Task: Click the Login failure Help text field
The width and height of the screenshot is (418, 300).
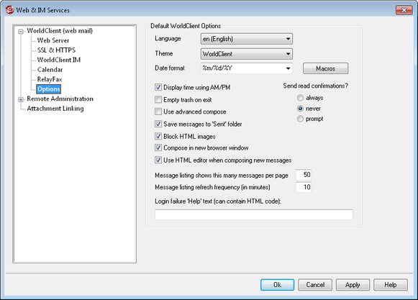Action: point(254,214)
